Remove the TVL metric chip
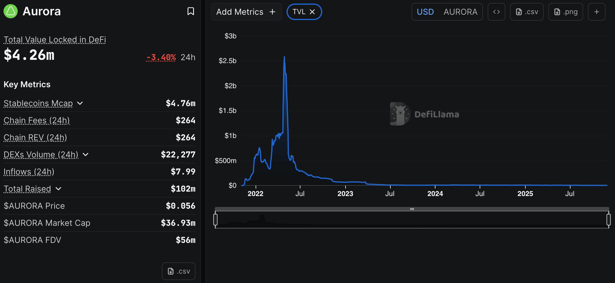 tap(312, 12)
